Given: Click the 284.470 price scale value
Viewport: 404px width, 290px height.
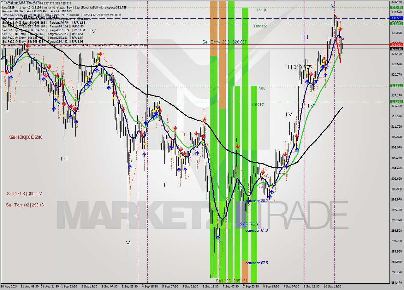Looking at the screenshot, I should (x=396, y=282).
